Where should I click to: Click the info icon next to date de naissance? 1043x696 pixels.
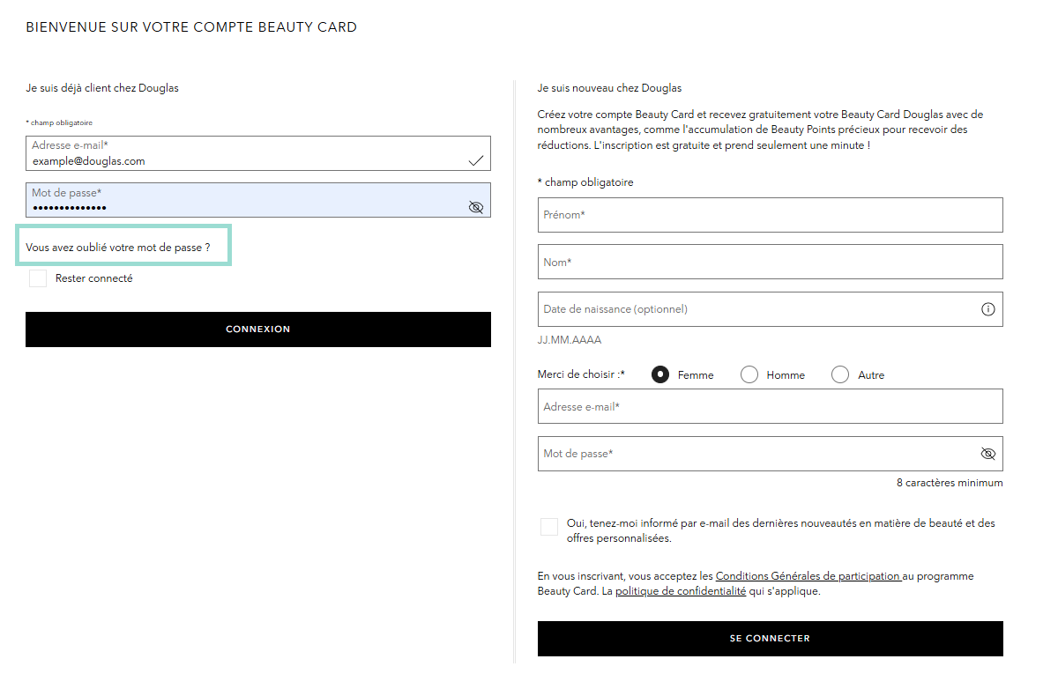click(987, 308)
